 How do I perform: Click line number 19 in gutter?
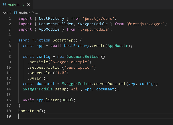point(9,116)
